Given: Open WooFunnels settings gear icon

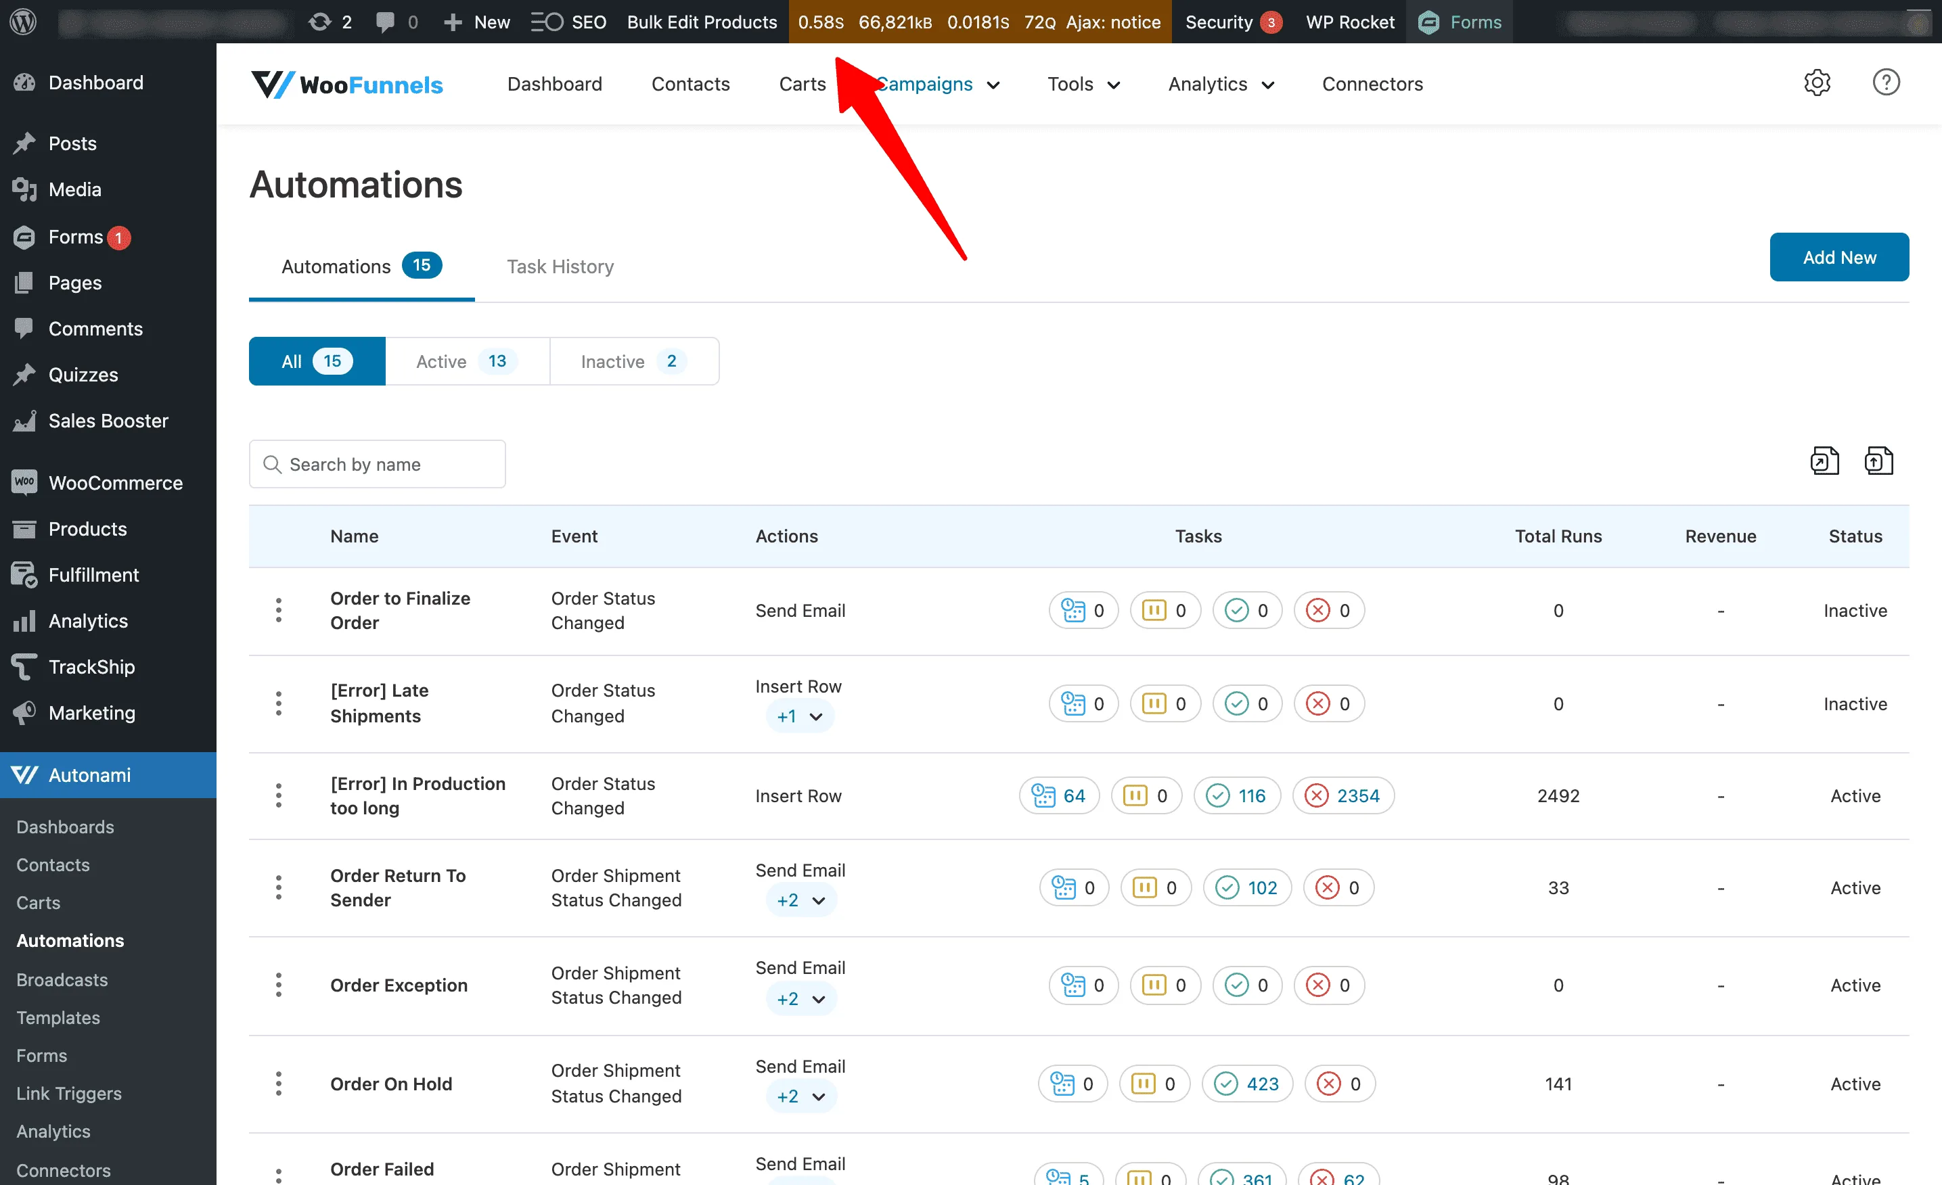Looking at the screenshot, I should (x=1817, y=83).
